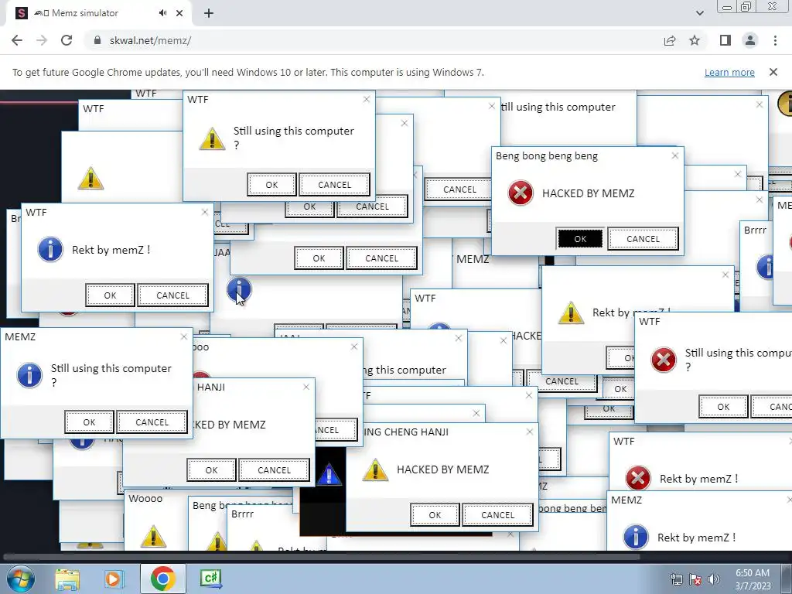The image size is (792, 594).
Task: Bookmark this page with the star icon
Action: (695, 40)
